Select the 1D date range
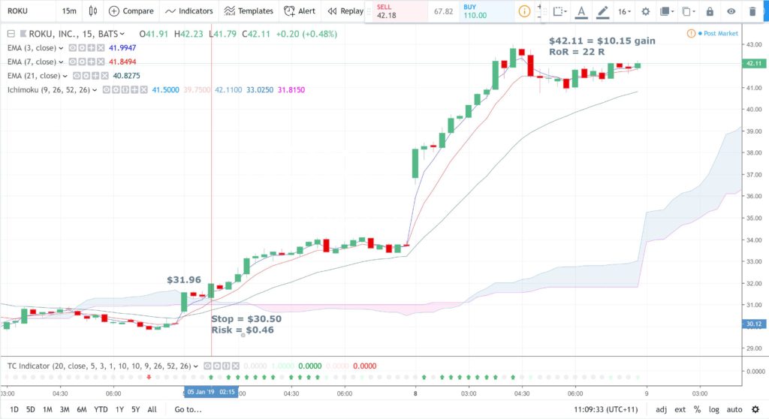Screen dimensions: 769x419 [14, 409]
